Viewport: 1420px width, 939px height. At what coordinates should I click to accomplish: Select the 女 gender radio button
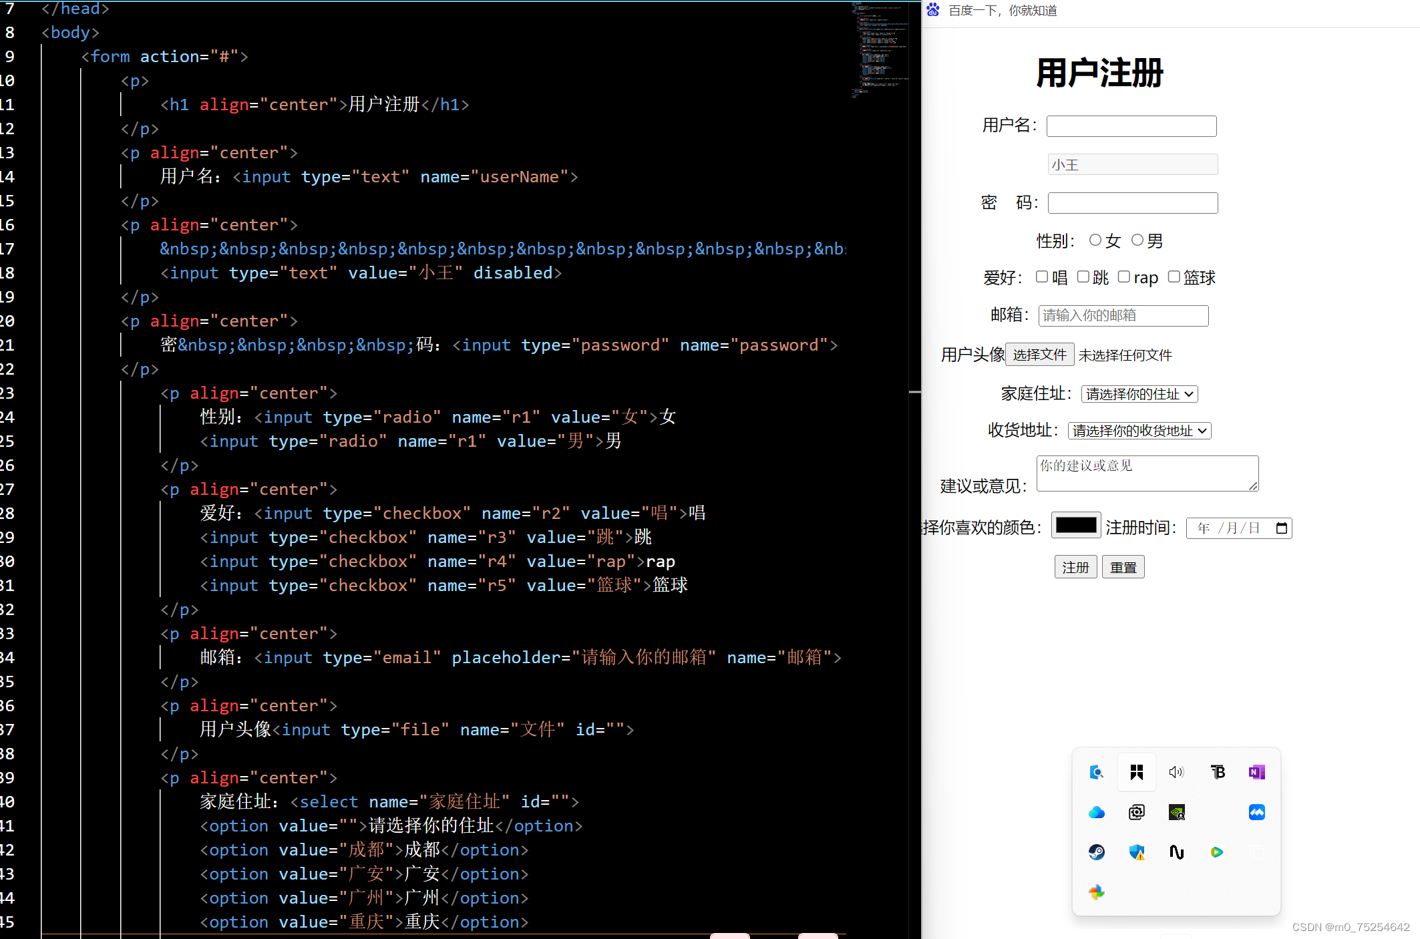(1095, 240)
